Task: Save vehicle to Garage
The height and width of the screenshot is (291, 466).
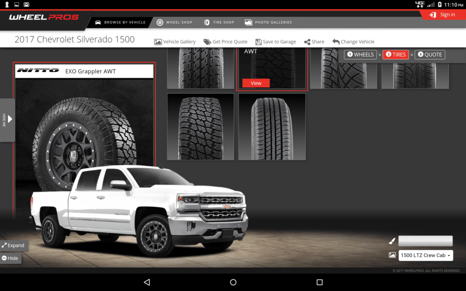Action: 275,41
